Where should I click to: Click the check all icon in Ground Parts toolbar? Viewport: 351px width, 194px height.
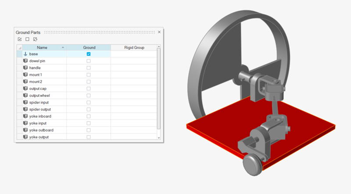tap(19, 40)
